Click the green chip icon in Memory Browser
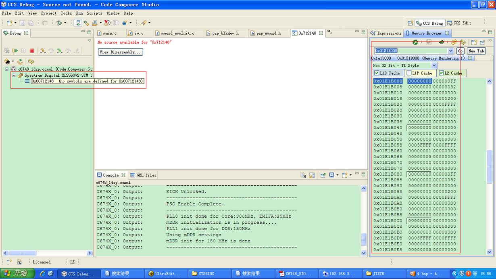 coord(415,42)
